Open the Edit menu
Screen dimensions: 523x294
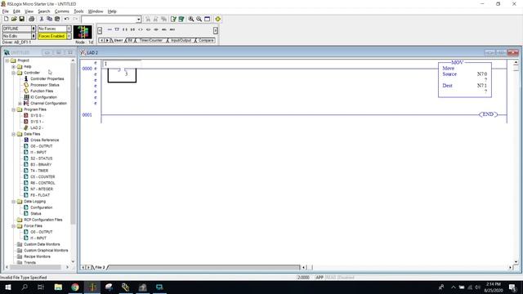(x=16, y=11)
